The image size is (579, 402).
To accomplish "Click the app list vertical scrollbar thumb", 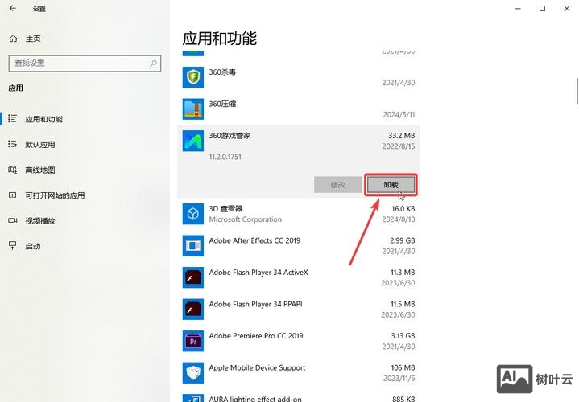I will coord(577,91).
